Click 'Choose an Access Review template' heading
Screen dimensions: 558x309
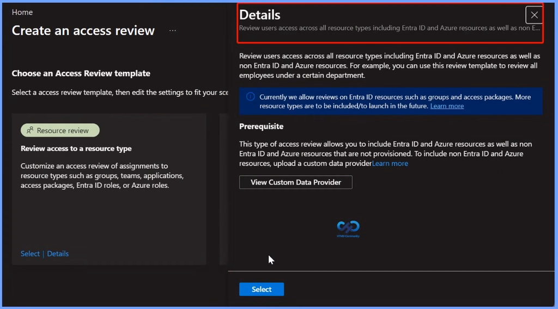(x=81, y=73)
